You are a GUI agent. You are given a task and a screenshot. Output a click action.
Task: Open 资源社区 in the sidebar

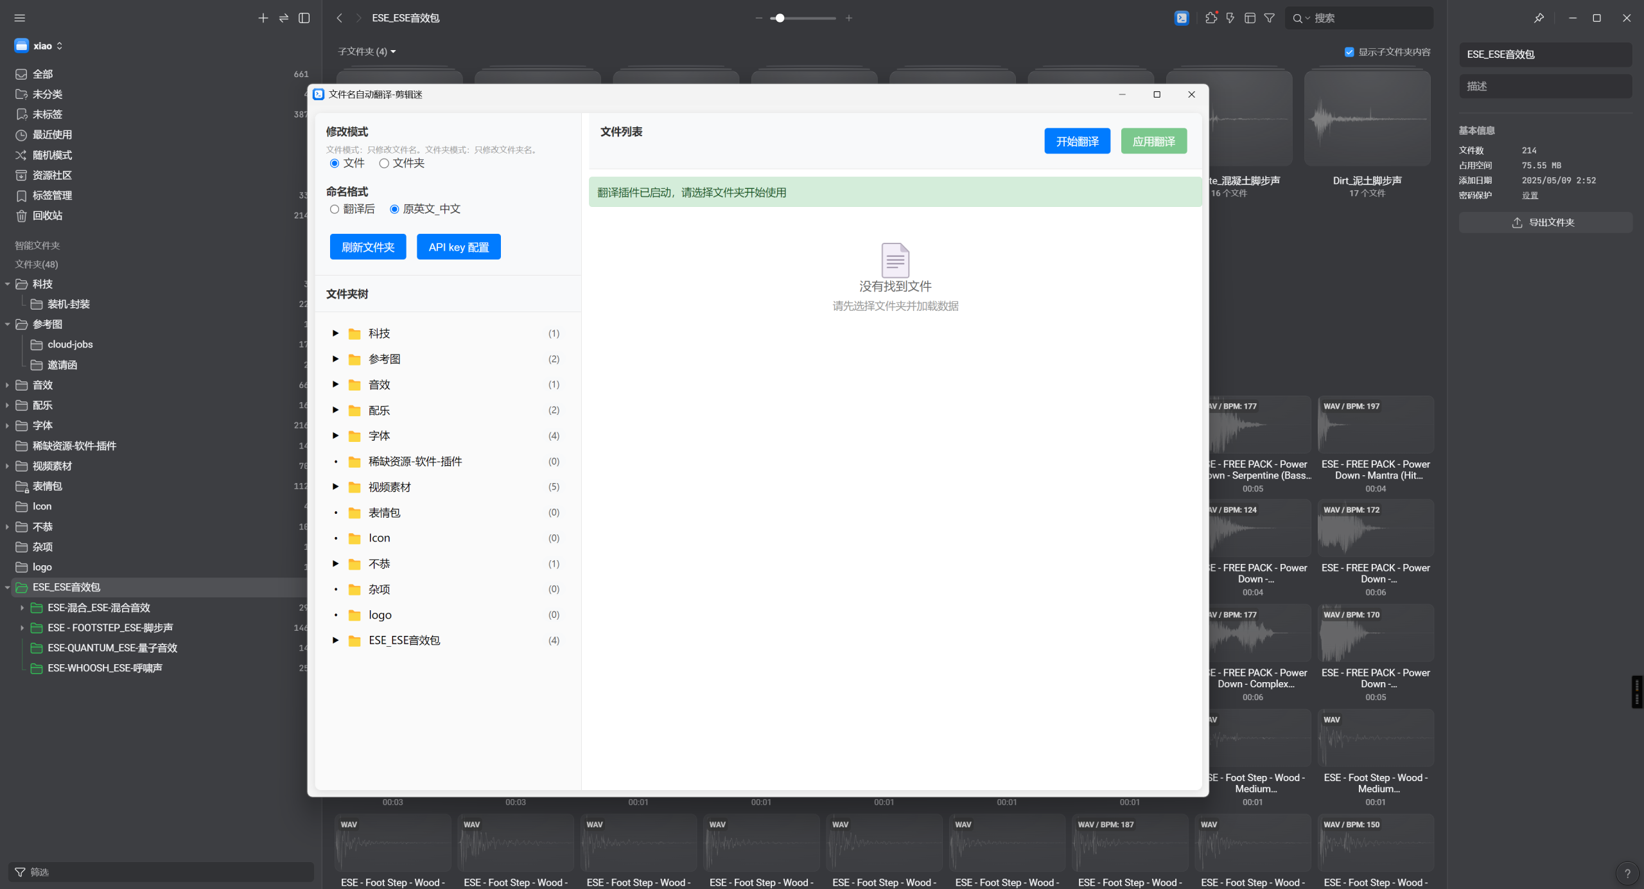tap(52, 175)
